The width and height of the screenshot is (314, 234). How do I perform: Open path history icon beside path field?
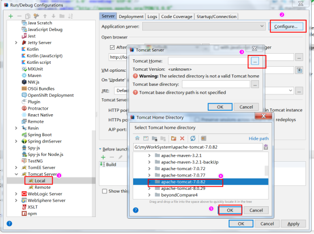coord(266,147)
